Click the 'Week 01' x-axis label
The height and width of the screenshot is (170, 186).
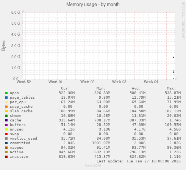(x=55, y=82)
